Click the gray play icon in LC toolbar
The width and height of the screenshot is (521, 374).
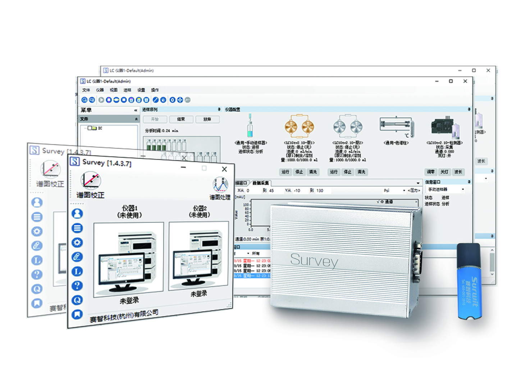[x=101, y=100]
